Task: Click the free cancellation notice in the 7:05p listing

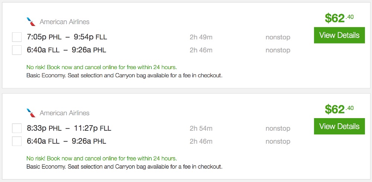Action: (x=102, y=67)
